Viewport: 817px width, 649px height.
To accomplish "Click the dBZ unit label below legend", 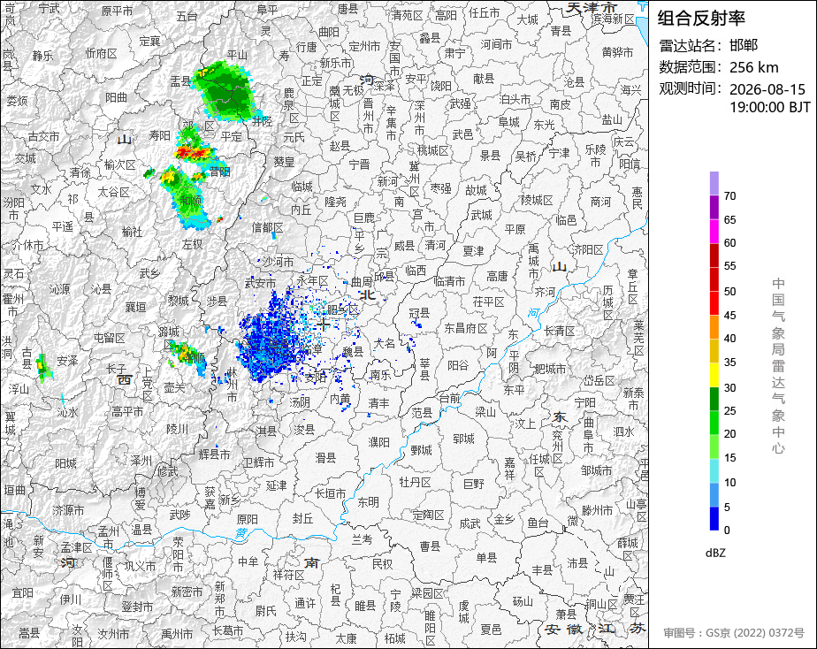I will coord(715,553).
